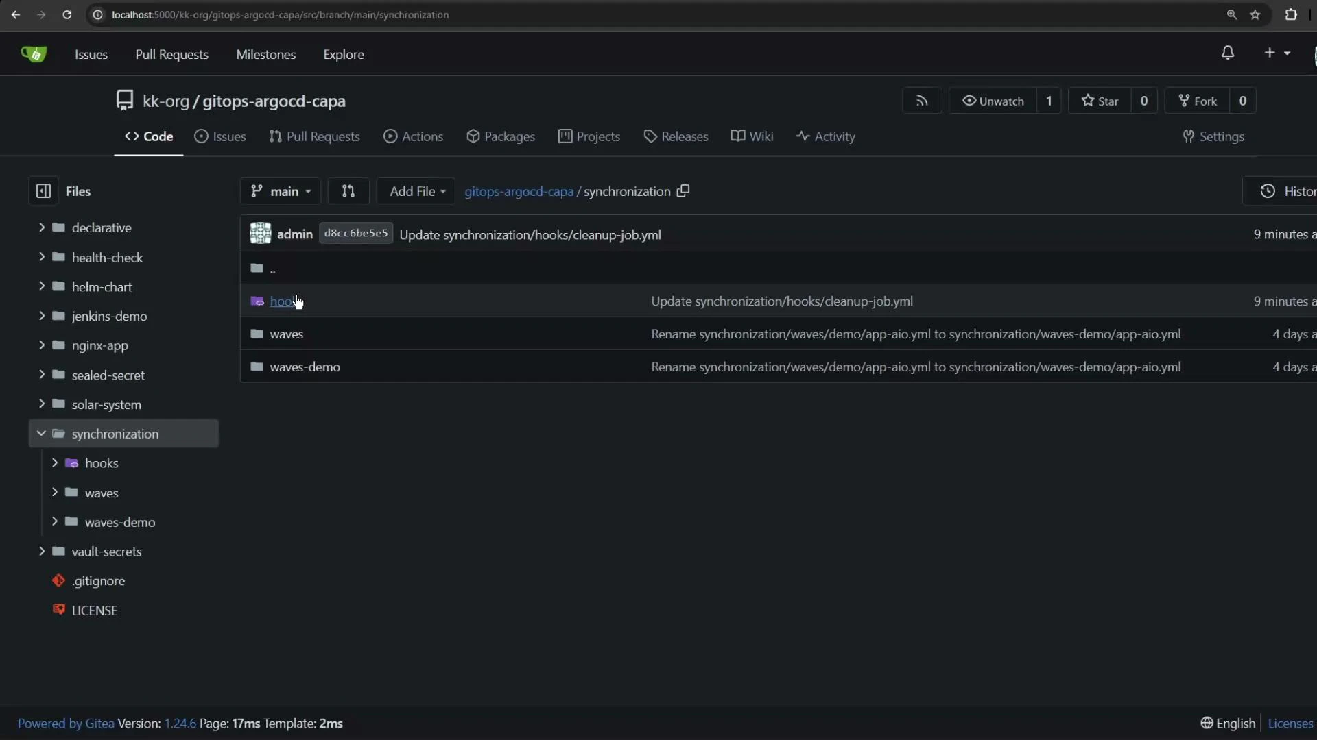Expand the health-check folder chevron
Screen dimensions: 1317x740
point(42,257)
